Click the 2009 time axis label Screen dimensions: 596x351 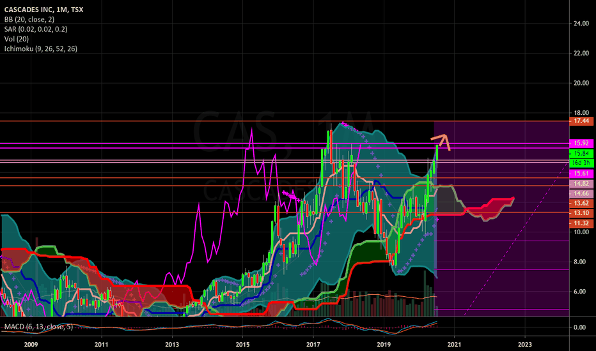(31, 345)
